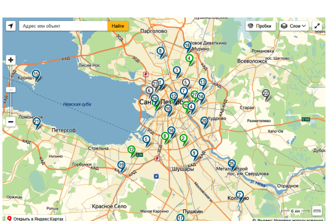Select blue marker 17 near Pushkin
The width and height of the screenshot is (331, 221).
[180, 218]
